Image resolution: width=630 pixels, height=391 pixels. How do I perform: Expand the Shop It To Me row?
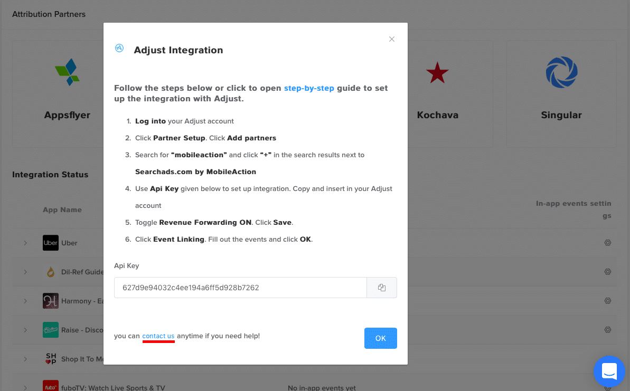click(x=25, y=359)
